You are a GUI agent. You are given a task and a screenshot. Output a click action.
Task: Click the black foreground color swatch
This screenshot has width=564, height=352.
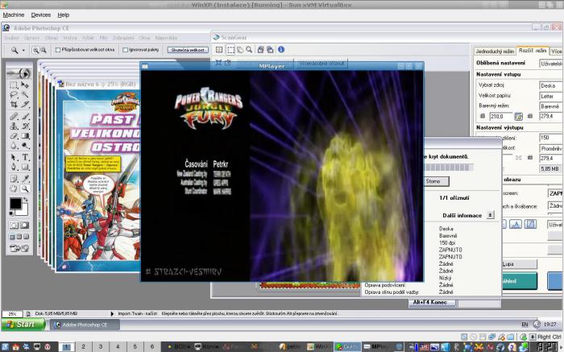pyautogui.click(x=15, y=204)
